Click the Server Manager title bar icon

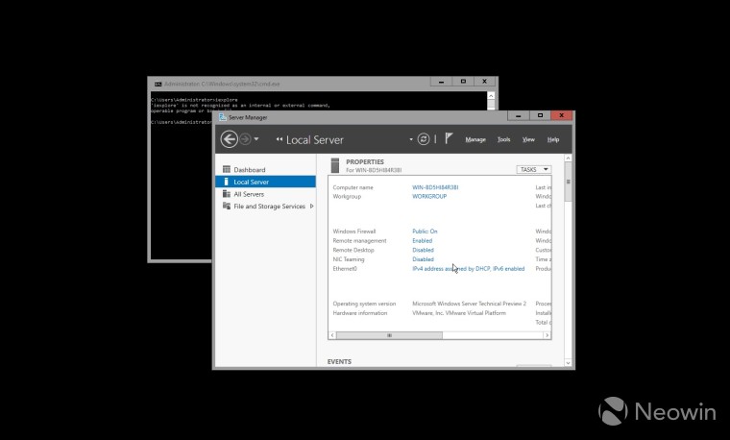(223, 117)
